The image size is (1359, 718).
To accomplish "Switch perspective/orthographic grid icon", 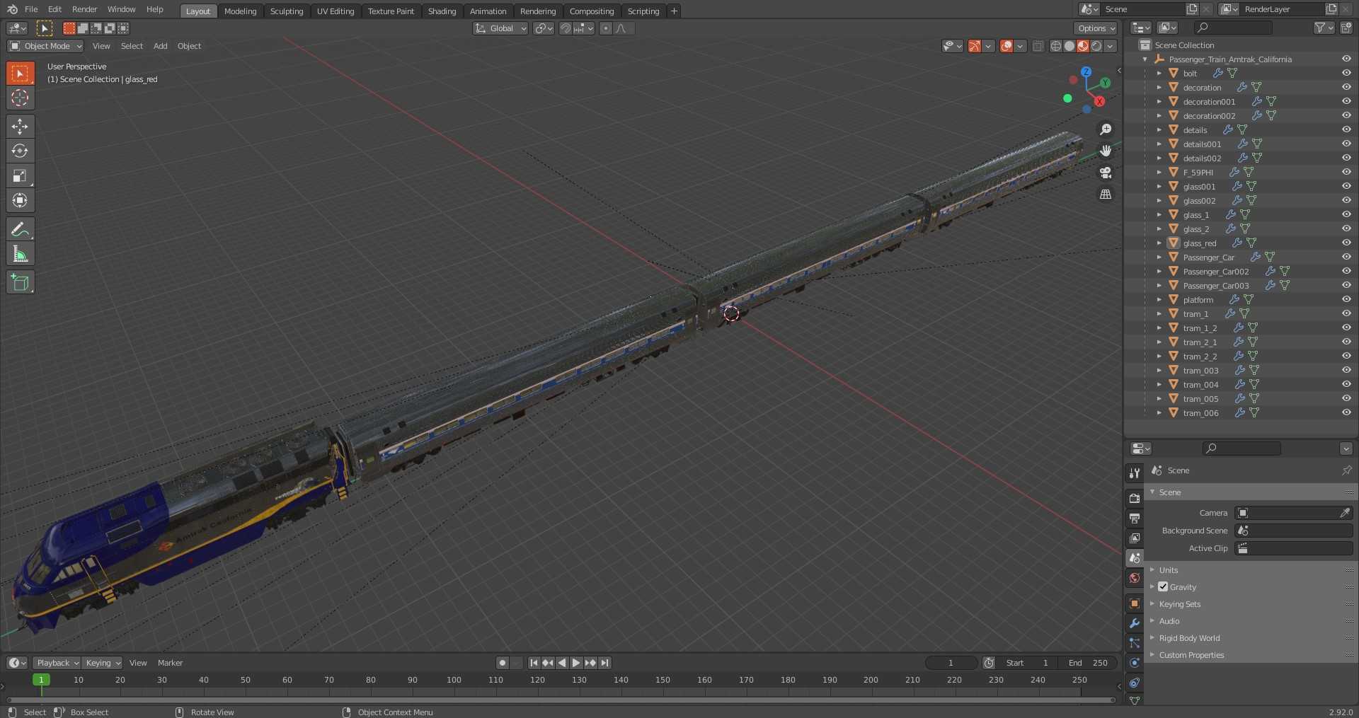I will tap(1106, 194).
